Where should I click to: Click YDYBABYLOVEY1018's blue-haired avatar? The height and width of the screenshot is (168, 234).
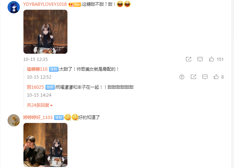point(14,7)
